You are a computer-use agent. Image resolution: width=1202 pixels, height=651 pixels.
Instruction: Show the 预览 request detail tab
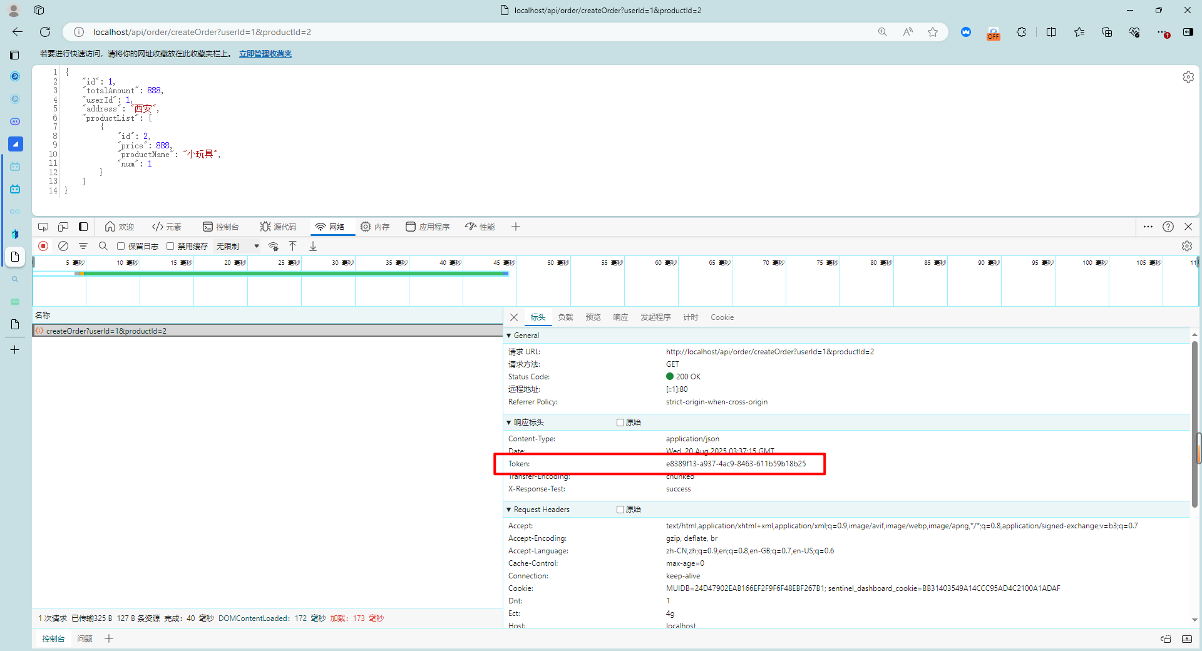point(593,317)
